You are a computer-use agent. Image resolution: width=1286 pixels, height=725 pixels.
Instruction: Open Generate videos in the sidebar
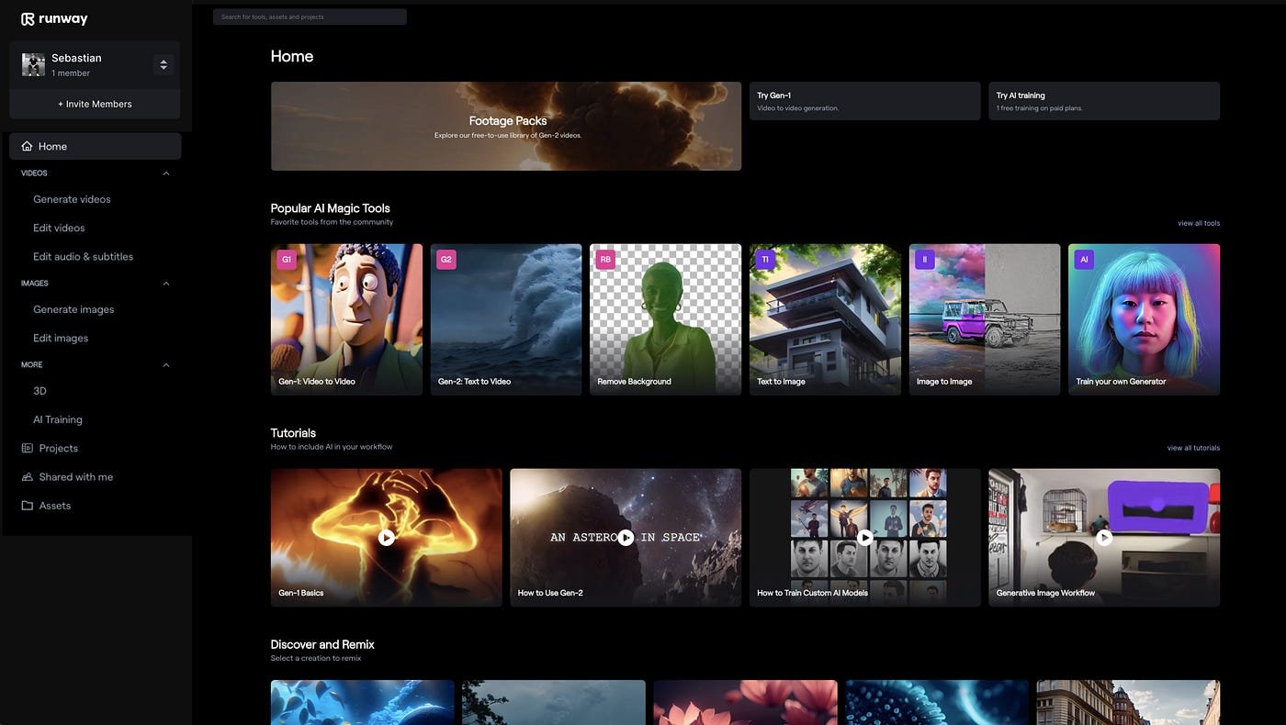72,199
